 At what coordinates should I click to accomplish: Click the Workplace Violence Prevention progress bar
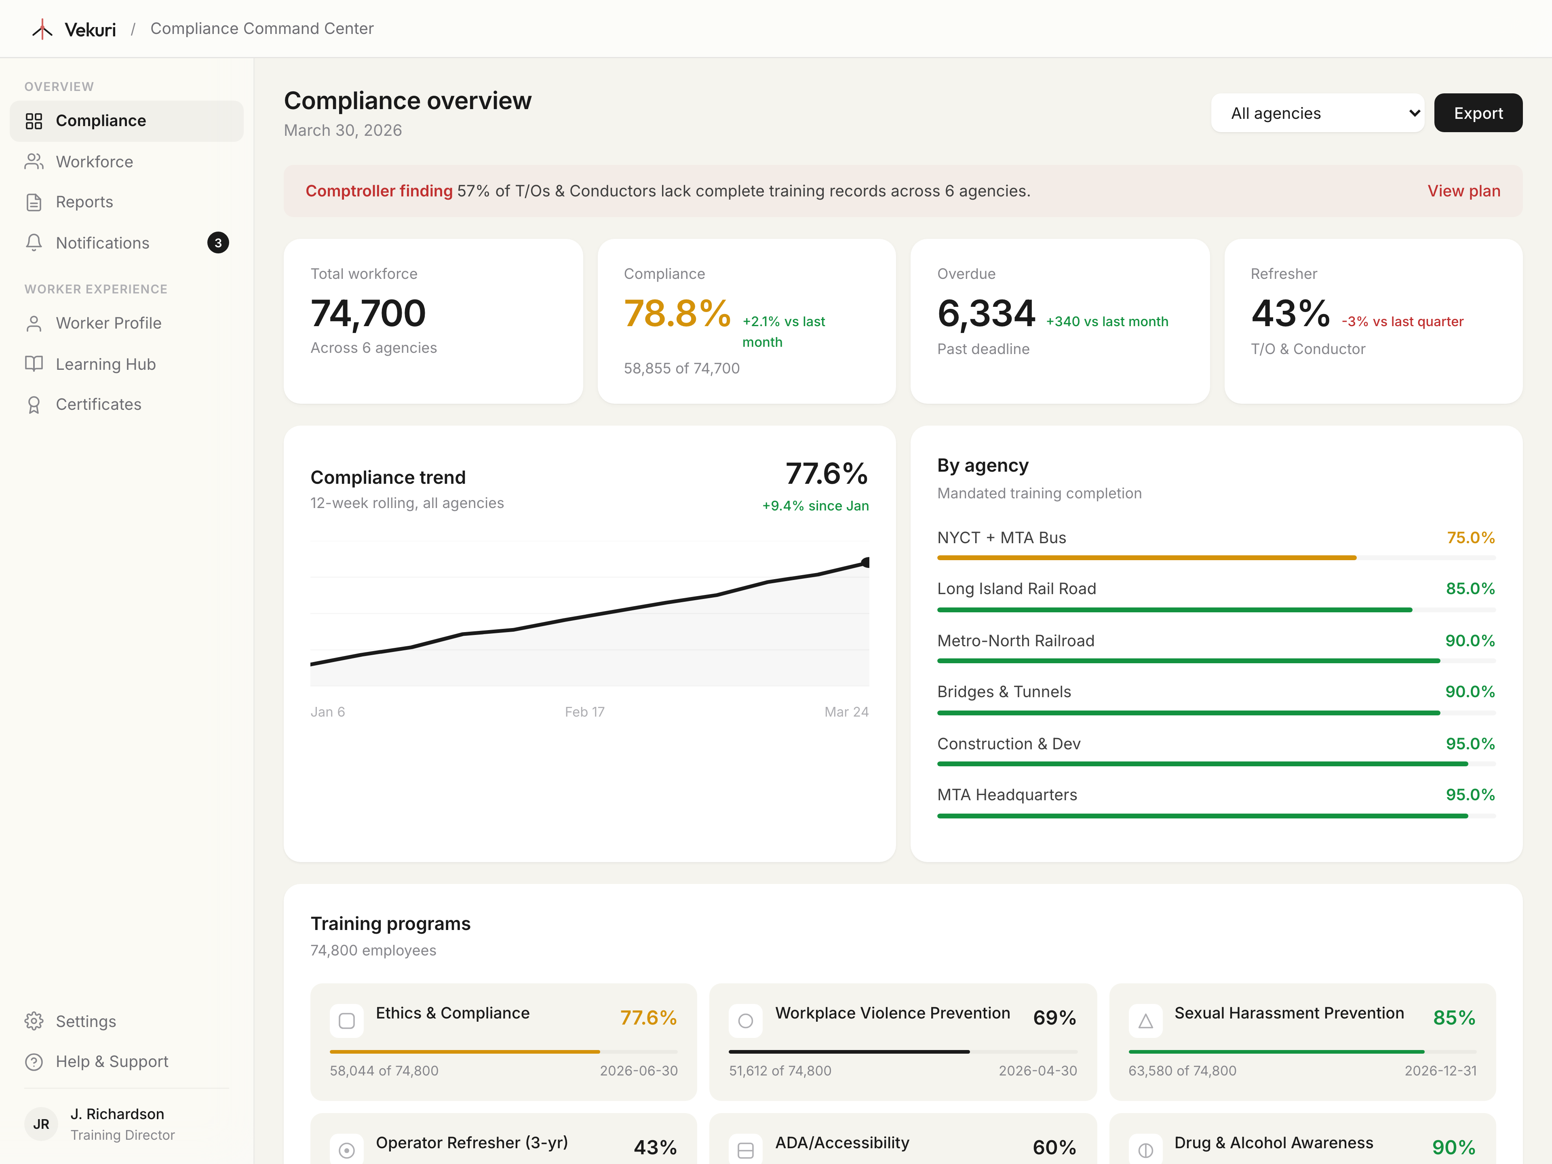[x=903, y=1052]
